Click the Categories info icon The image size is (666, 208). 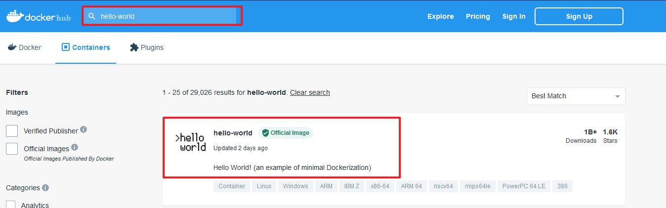(x=45, y=188)
